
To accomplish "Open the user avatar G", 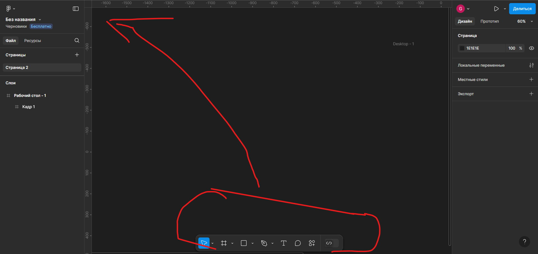I will point(461,9).
